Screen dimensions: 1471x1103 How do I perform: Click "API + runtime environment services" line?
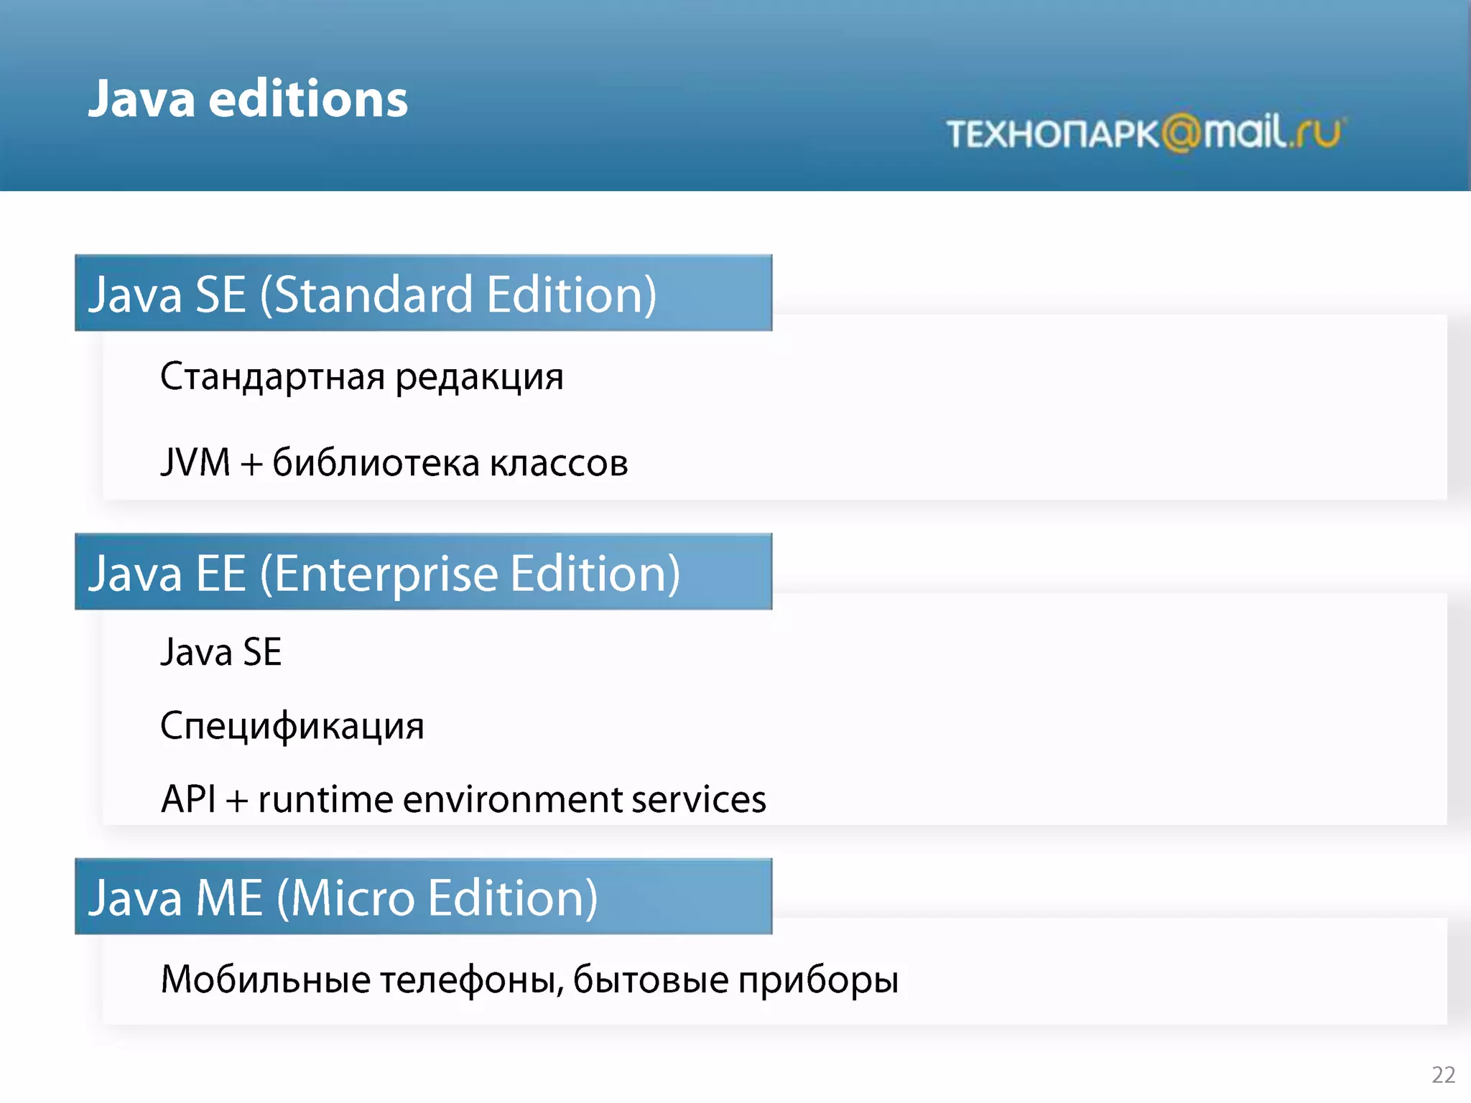pos(463,799)
